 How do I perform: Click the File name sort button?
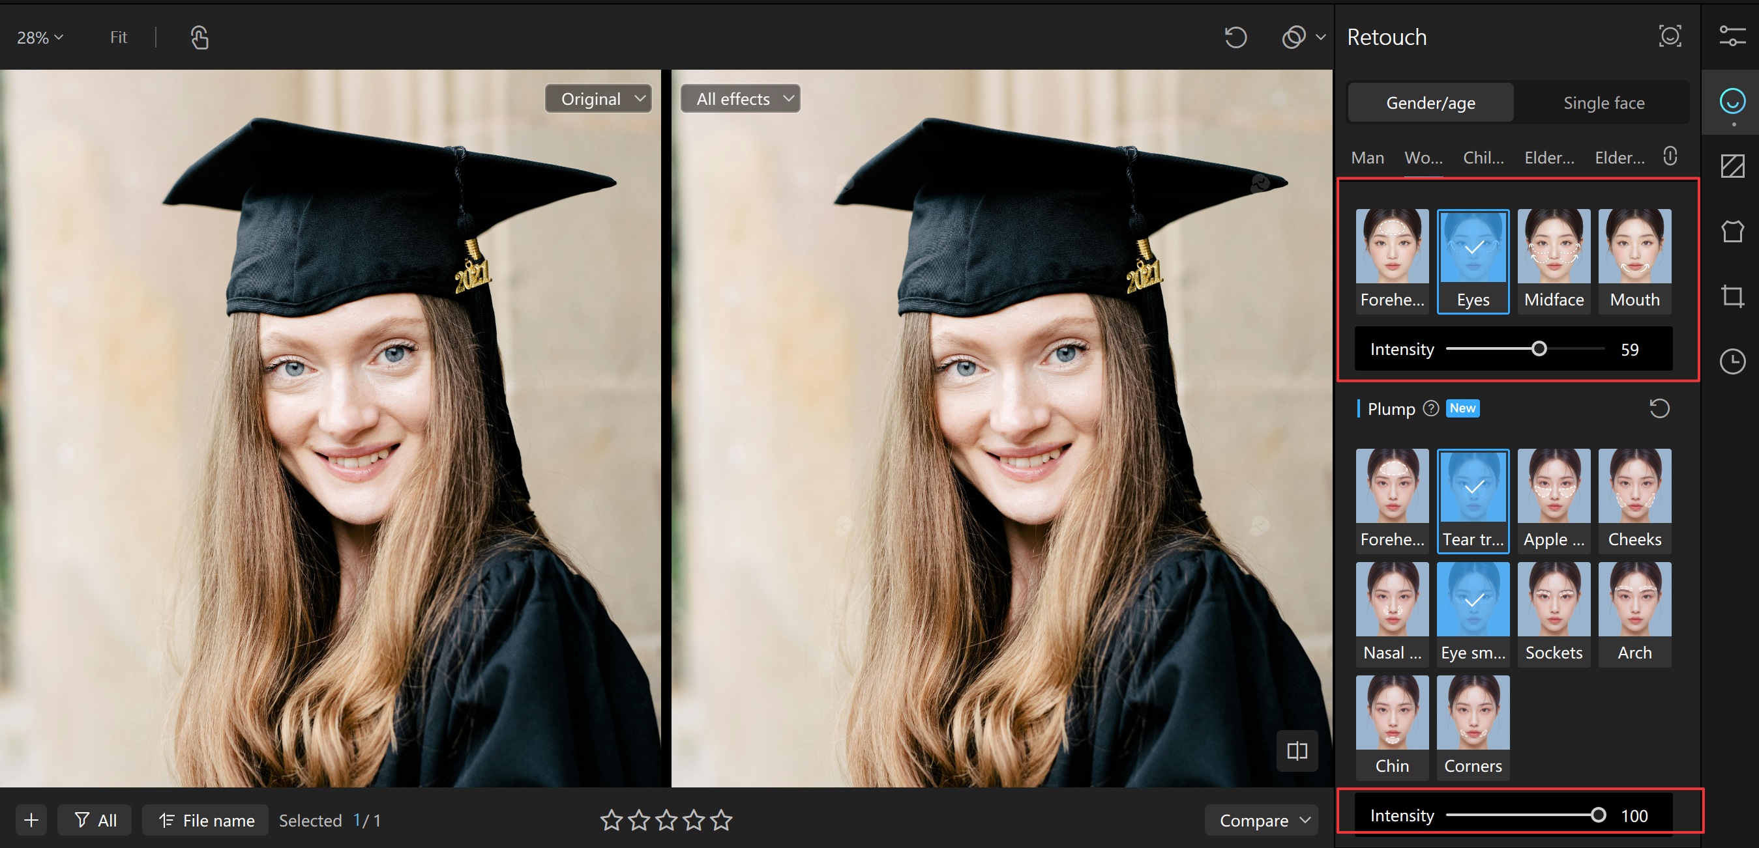[x=205, y=820]
